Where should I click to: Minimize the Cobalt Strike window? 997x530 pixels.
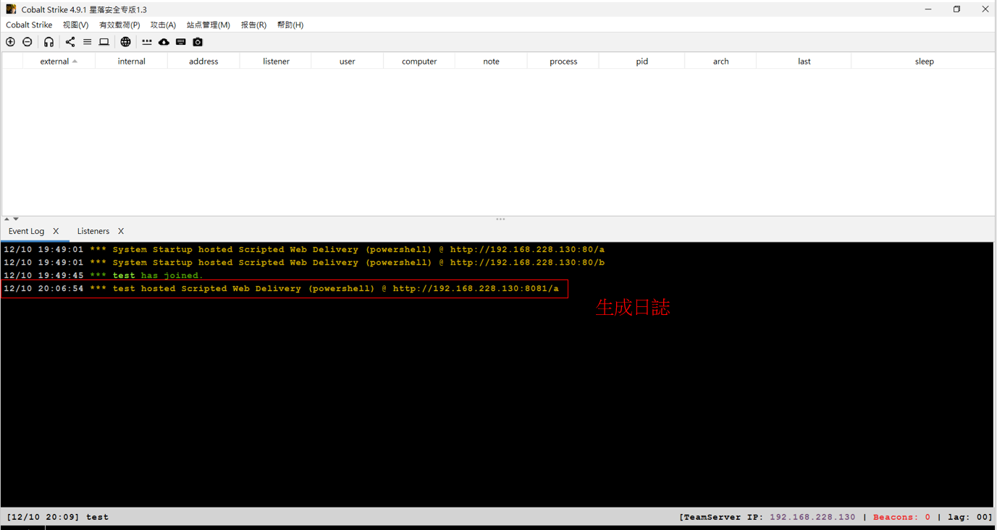pyautogui.click(x=927, y=9)
